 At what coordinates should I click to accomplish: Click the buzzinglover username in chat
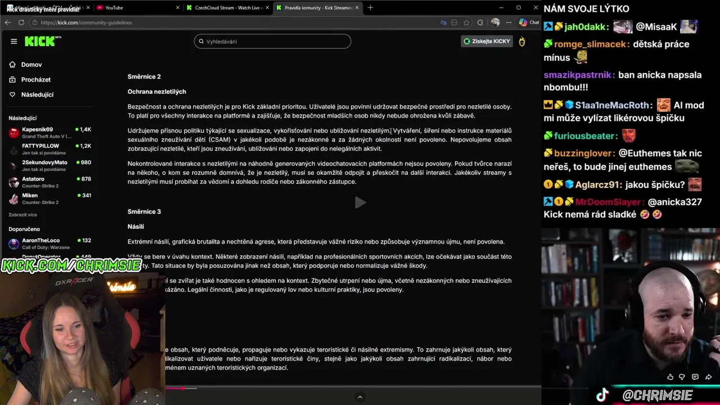[x=583, y=153]
